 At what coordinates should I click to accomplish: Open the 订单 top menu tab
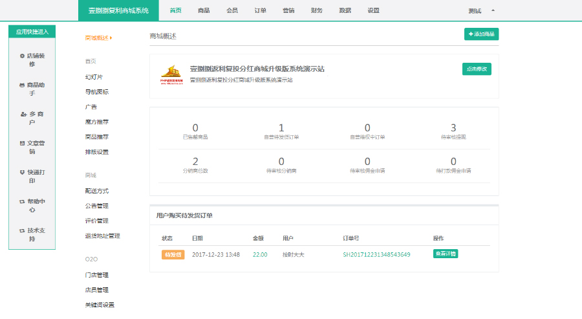tap(260, 10)
